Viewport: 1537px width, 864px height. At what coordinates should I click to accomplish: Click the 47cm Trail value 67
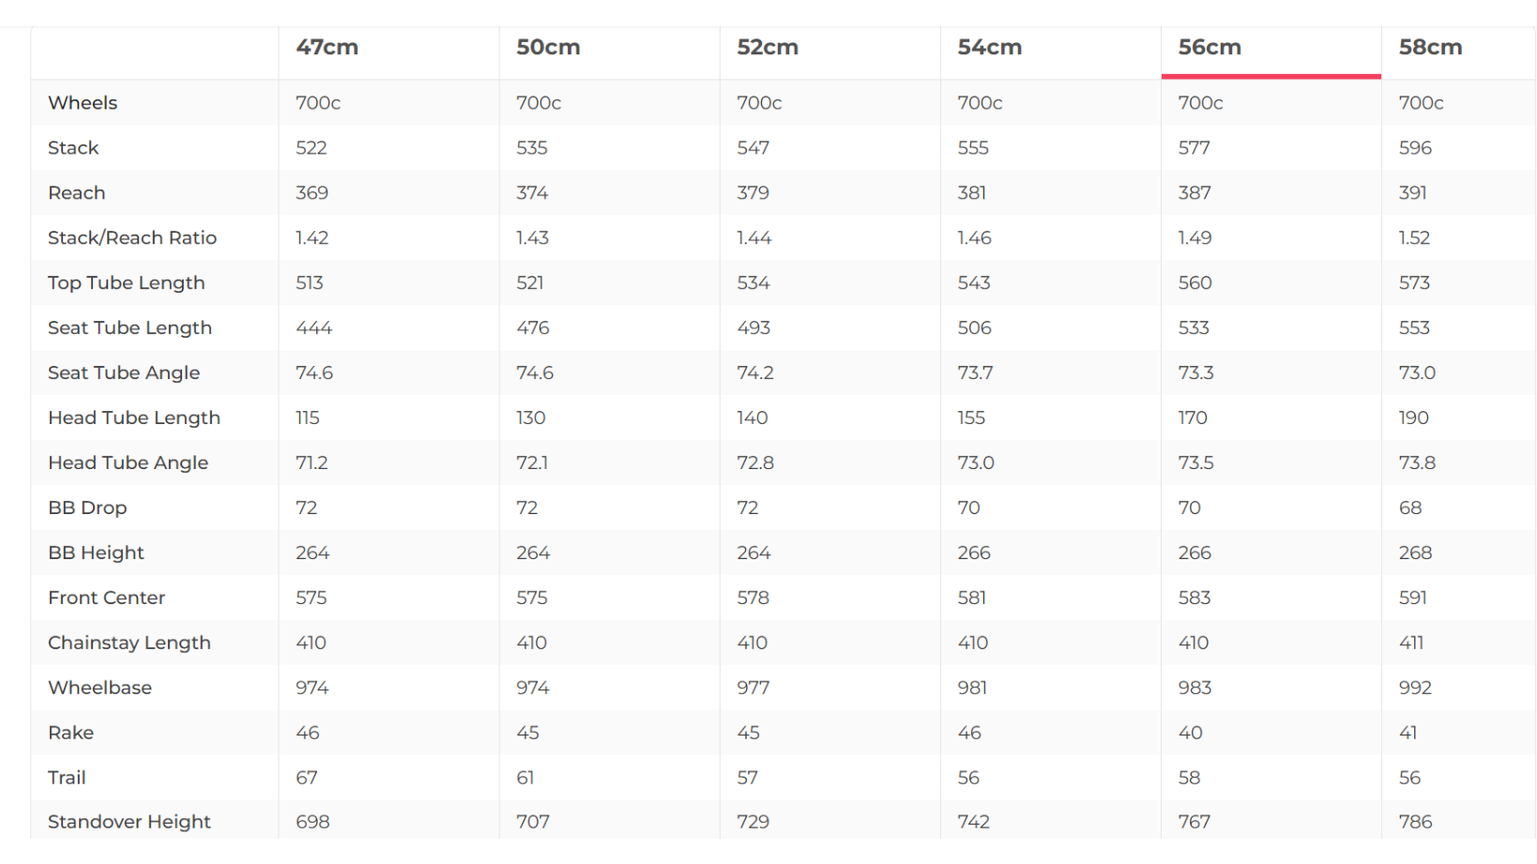pyautogui.click(x=307, y=779)
